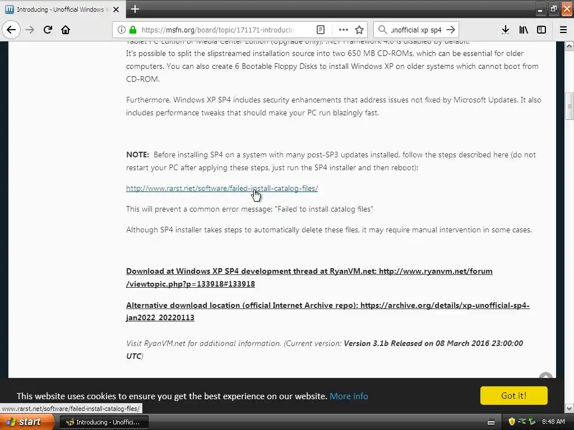Screen dimensions: 574x430
Task: Click the vertical scrollbar thumb
Action: (570, 106)
